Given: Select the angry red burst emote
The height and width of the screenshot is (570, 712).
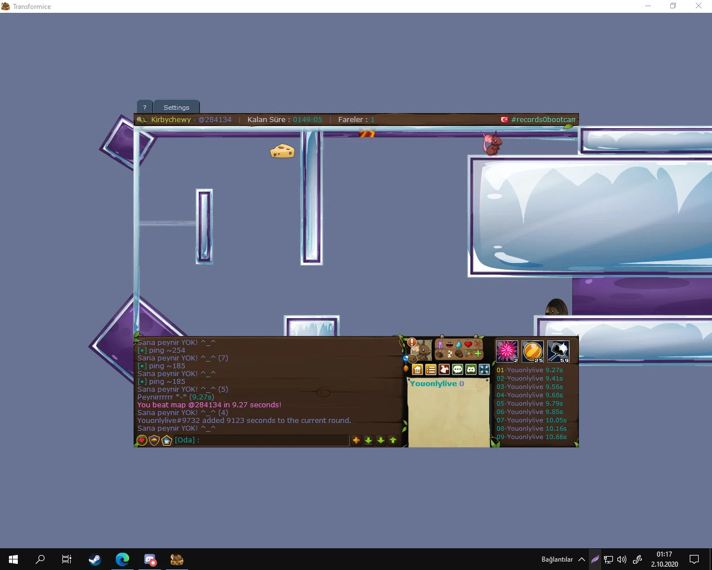Looking at the screenshot, I should tap(478, 344).
